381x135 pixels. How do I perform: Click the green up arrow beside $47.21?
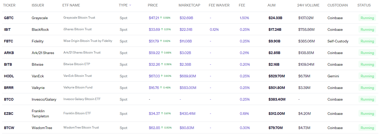click(x=161, y=18)
